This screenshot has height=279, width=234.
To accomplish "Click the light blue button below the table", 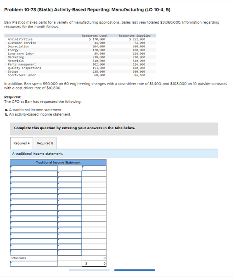I will pos(89,270).
